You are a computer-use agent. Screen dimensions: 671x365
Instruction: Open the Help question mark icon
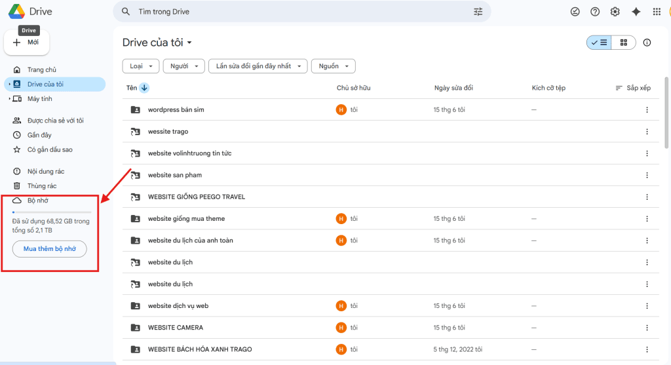pos(595,12)
